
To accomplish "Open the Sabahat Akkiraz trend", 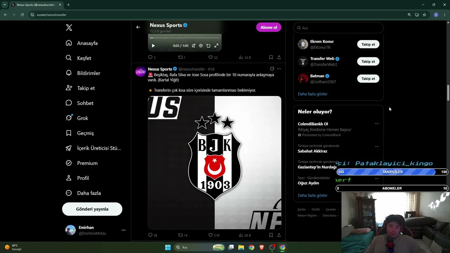I will click(x=313, y=151).
